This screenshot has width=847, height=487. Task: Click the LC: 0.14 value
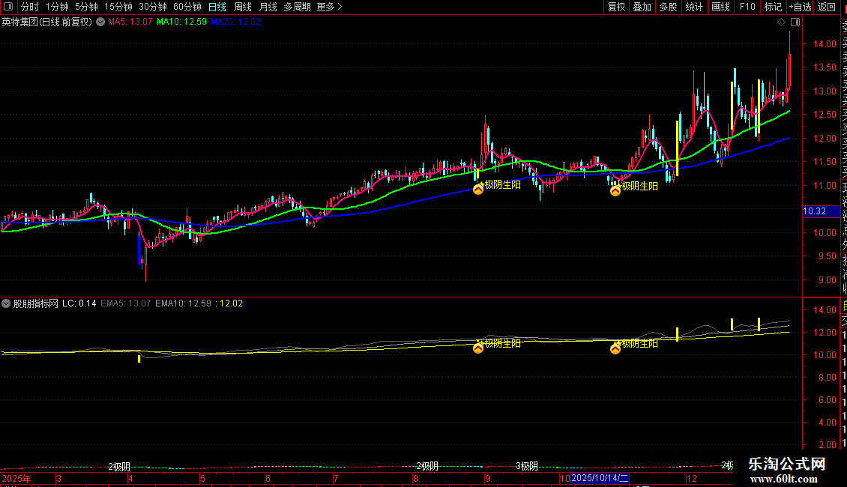[x=79, y=303]
